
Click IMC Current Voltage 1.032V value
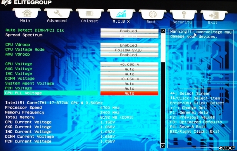click(x=107, y=132)
